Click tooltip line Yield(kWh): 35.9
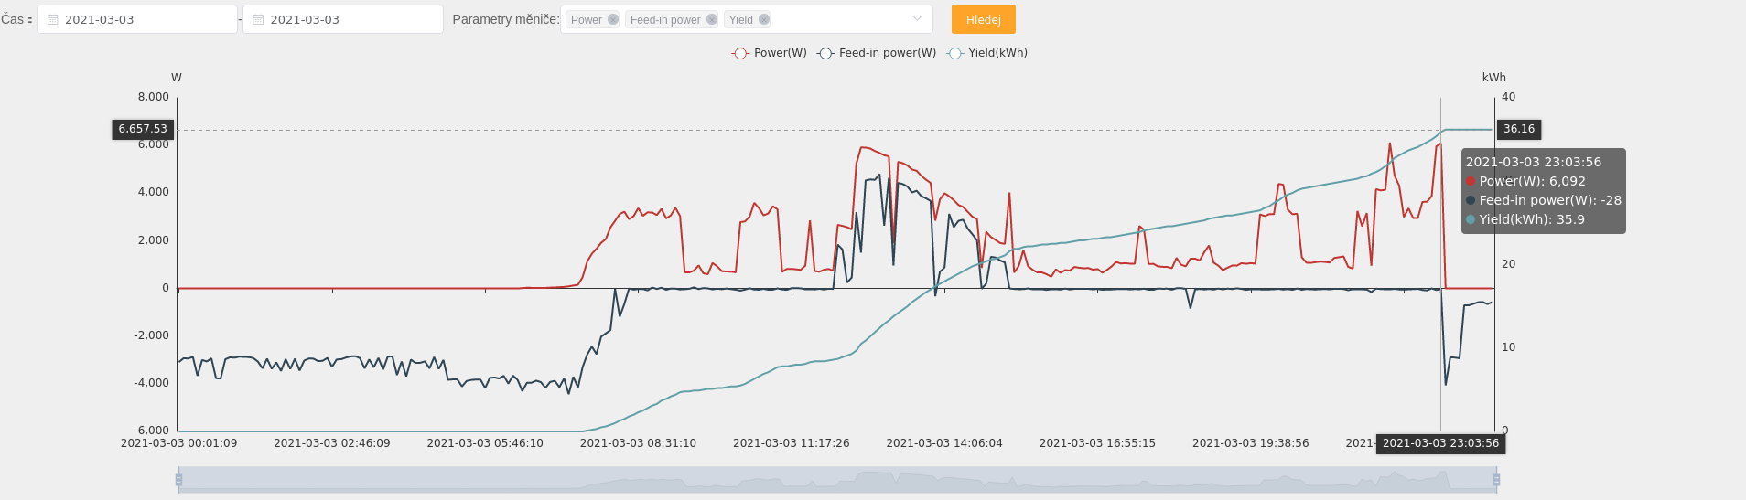Image resolution: width=1746 pixels, height=500 pixels. [x=1525, y=219]
